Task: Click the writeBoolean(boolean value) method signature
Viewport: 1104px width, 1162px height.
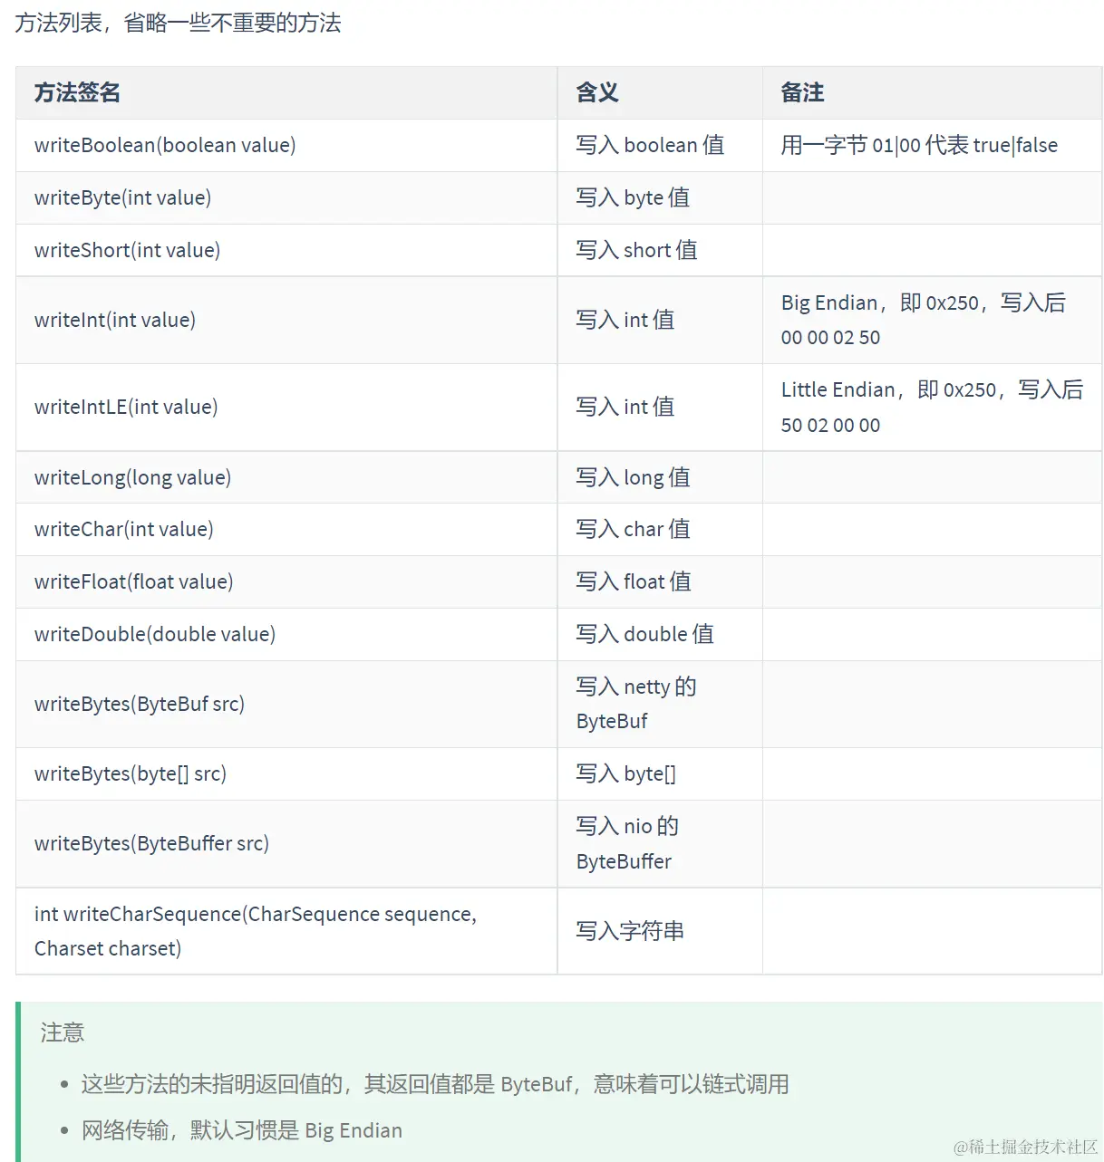Action: click(164, 145)
